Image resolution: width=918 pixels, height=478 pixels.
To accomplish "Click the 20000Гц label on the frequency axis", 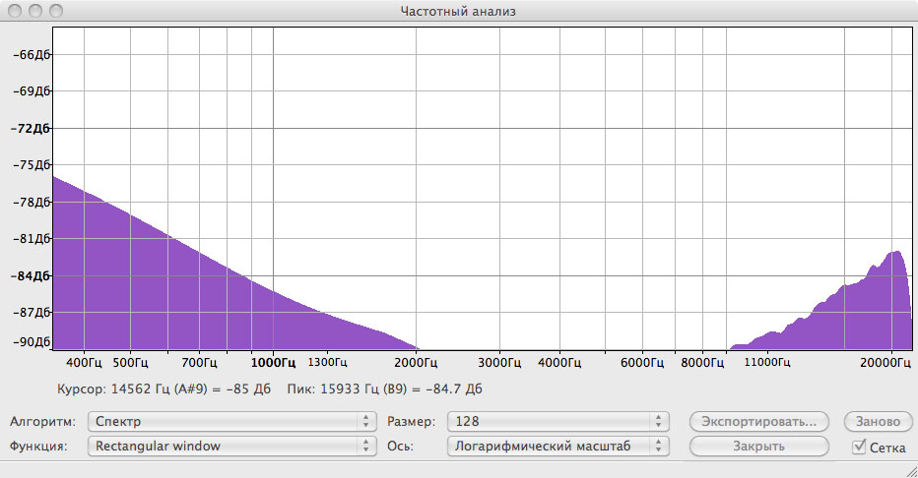I will coord(889,361).
